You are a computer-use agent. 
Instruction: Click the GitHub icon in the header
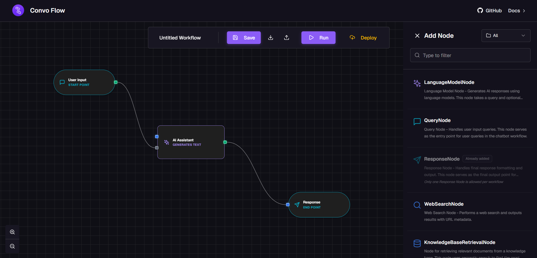(x=480, y=10)
